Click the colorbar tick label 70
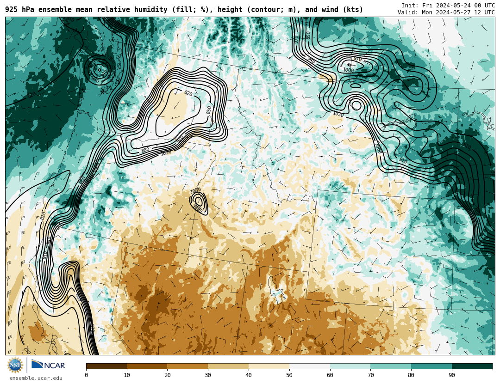Screen dimensions: 500x384 click(370, 375)
